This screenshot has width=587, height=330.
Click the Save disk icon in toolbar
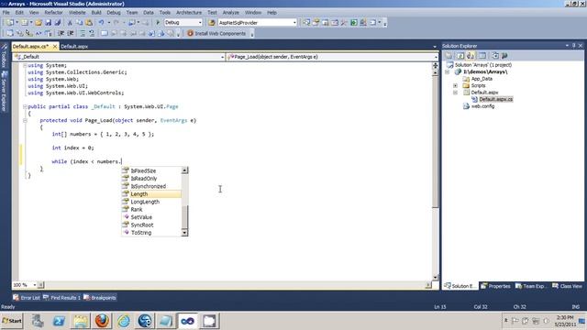(48, 23)
